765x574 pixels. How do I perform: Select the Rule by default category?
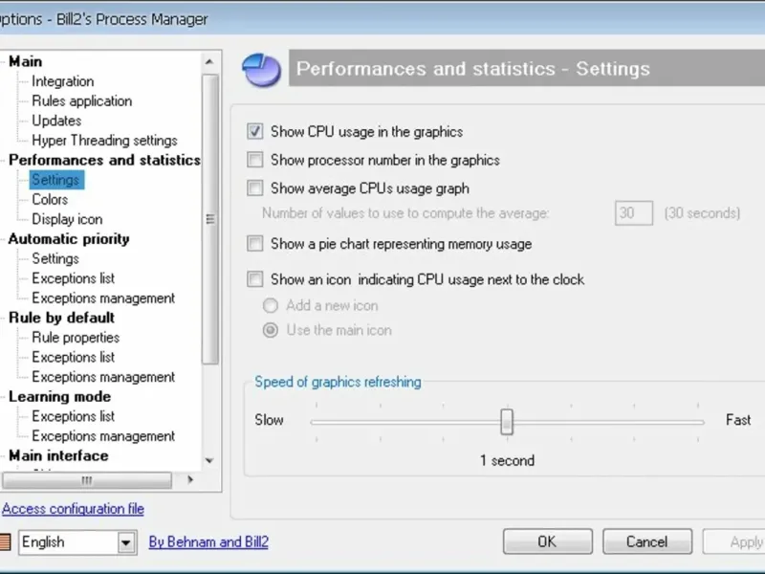61,318
